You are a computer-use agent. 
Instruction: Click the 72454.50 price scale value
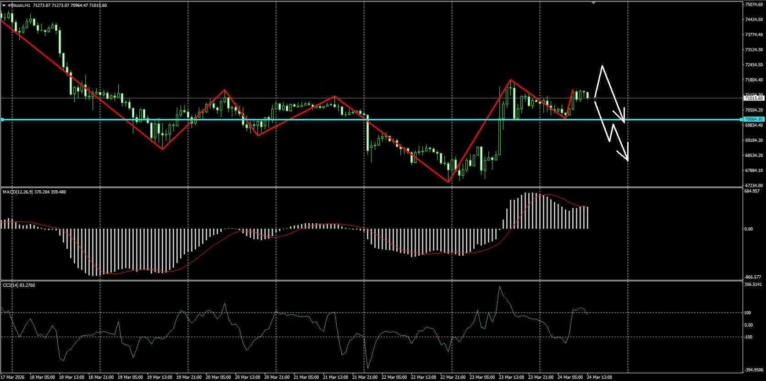(754, 65)
